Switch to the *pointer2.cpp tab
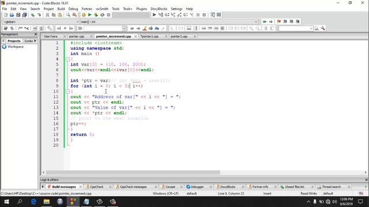The width and height of the screenshot is (369, 207). [150, 36]
